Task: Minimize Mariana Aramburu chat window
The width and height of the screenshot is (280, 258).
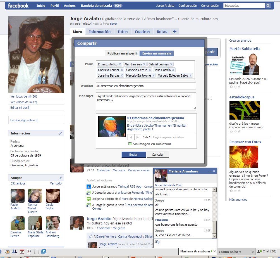Action: (210, 172)
